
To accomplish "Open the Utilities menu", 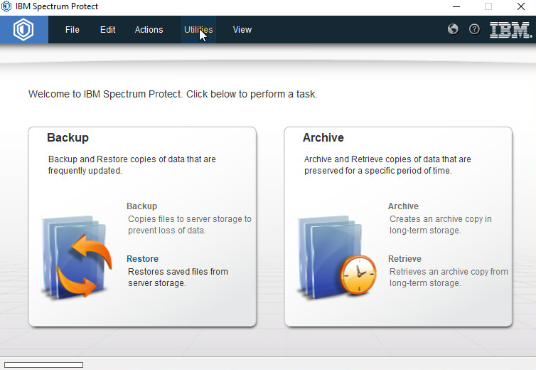I will (x=198, y=30).
